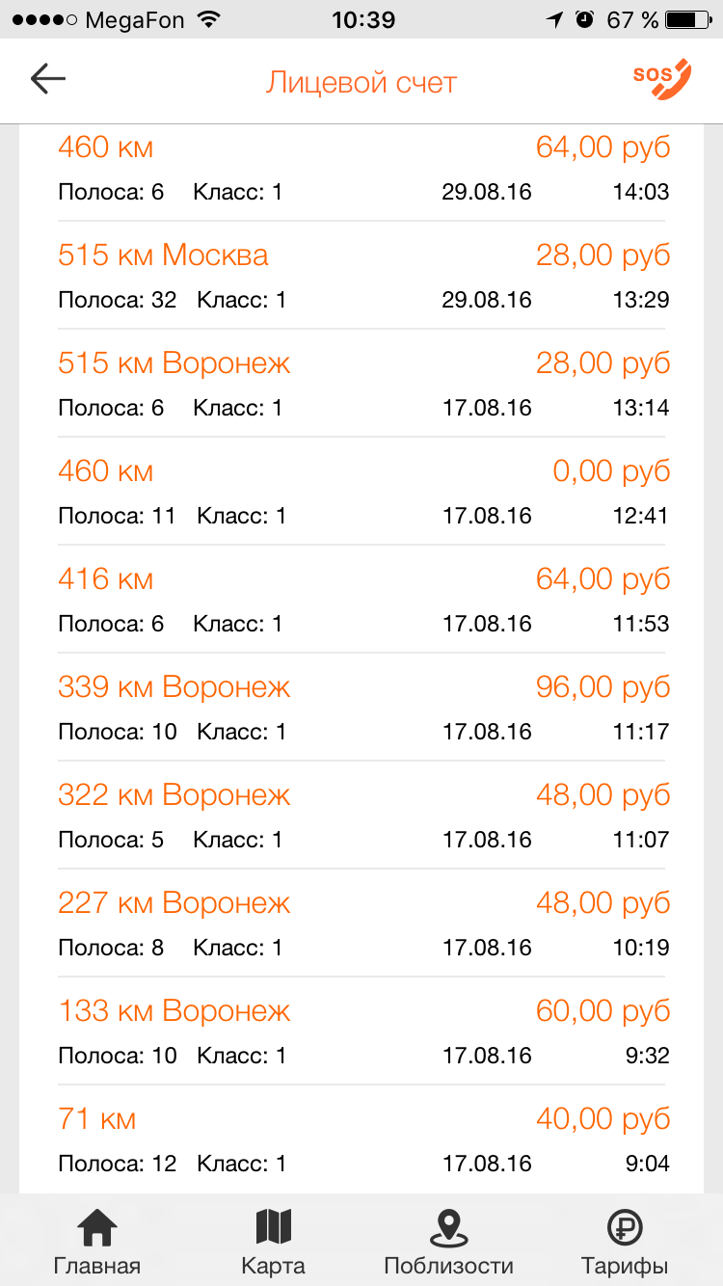Tap the Главная home icon
Image resolution: width=723 pixels, height=1286 pixels.
click(x=97, y=1228)
